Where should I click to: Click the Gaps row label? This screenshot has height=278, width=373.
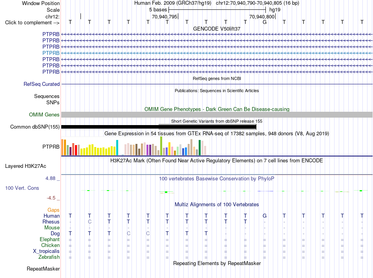pyautogui.click(x=53, y=210)
